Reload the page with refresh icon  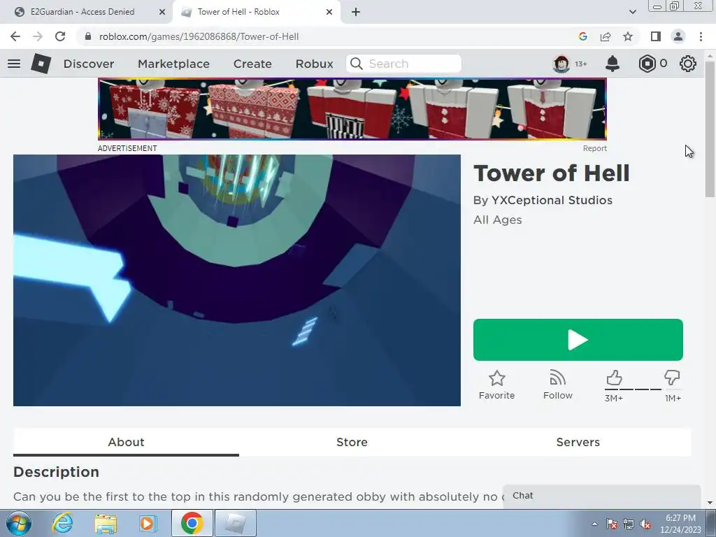point(60,36)
